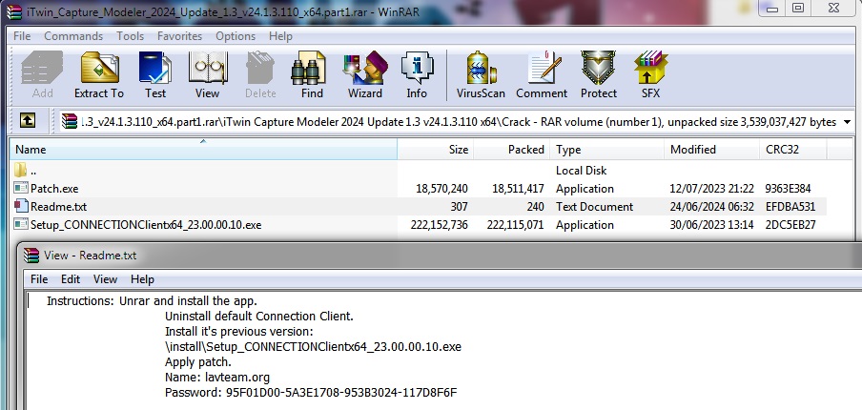The width and height of the screenshot is (862, 410).
Task: Sort by the Type column header
Action: click(x=606, y=150)
